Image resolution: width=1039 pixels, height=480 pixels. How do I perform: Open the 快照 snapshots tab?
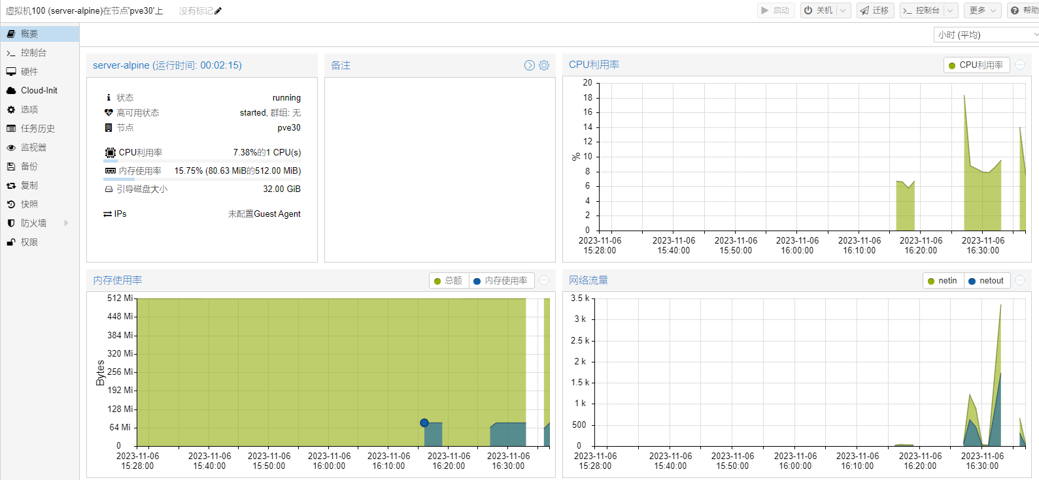40,204
